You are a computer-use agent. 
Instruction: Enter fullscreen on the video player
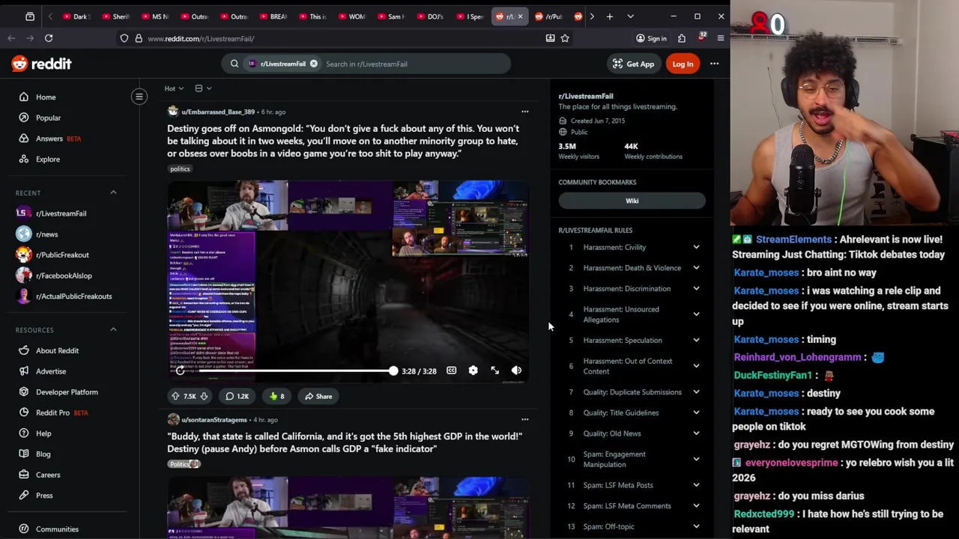point(494,371)
